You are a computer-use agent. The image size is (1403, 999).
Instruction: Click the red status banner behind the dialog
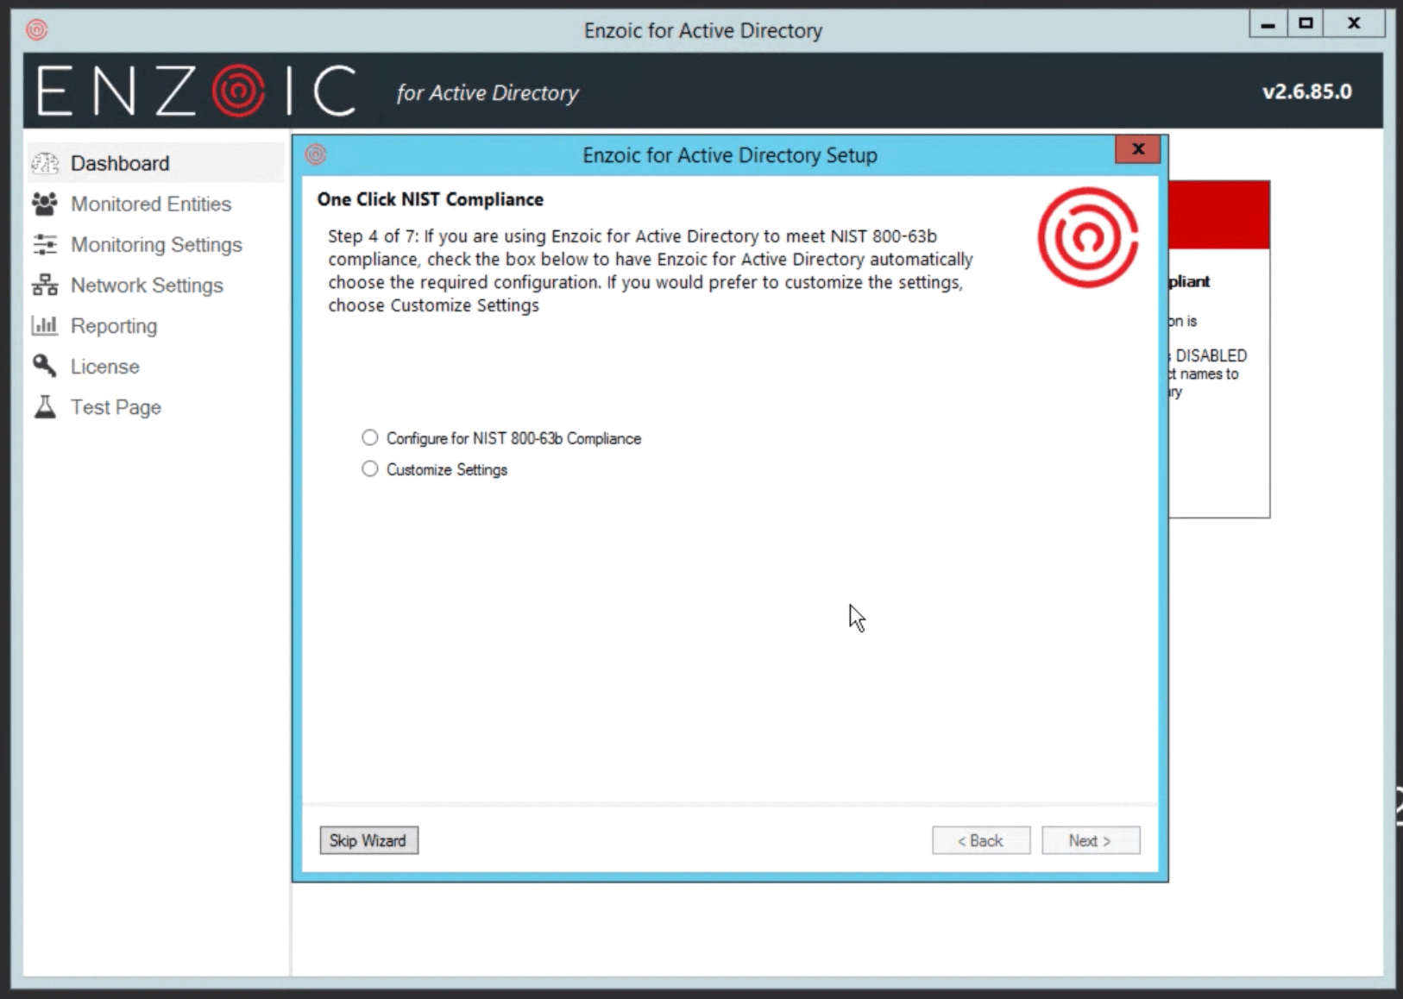click(1219, 215)
